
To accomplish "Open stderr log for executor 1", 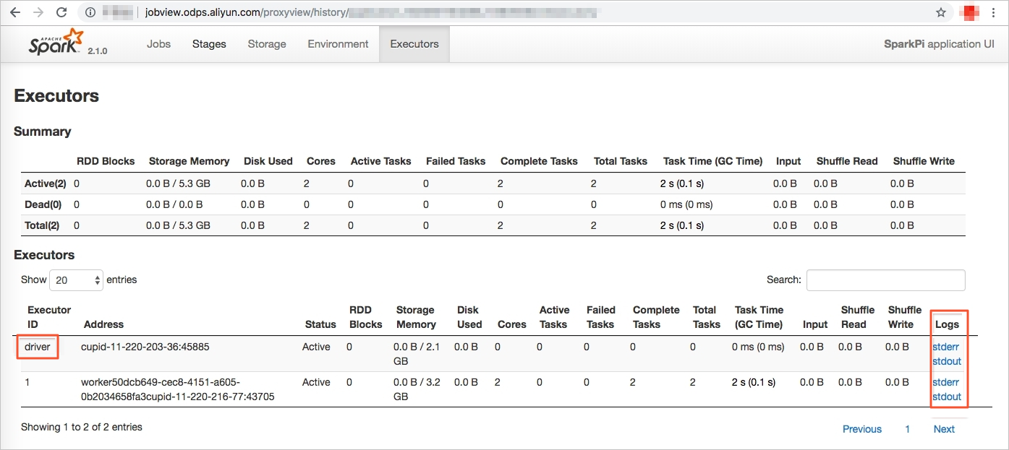I will (x=945, y=382).
